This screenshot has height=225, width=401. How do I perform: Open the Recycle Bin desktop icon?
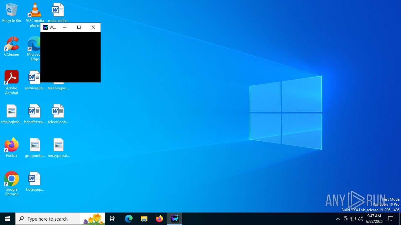[x=12, y=13]
